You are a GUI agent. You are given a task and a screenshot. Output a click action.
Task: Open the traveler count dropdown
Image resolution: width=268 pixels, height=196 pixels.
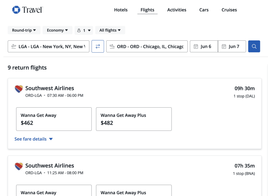84,30
